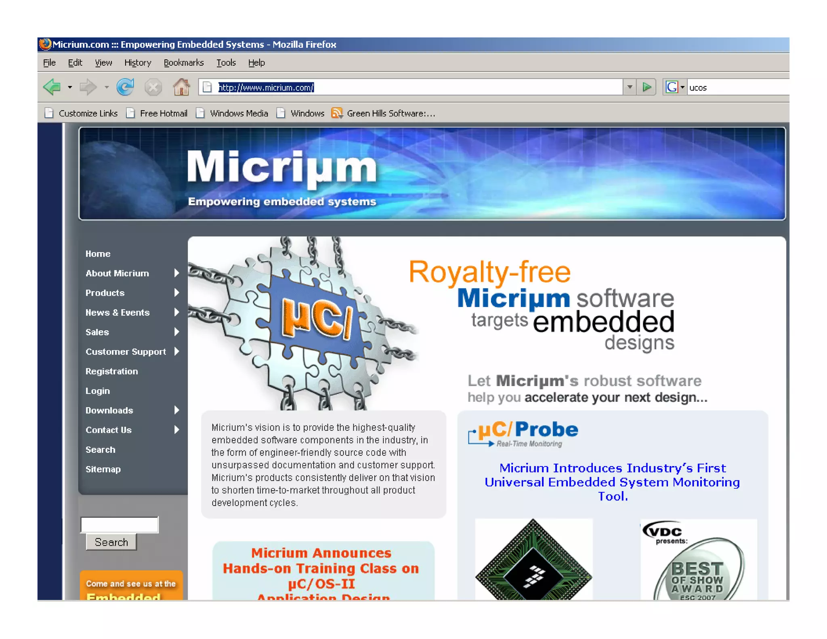Open the Sitemap link
The width and height of the screenshot is (827, 639).
[x=103, y=469]
